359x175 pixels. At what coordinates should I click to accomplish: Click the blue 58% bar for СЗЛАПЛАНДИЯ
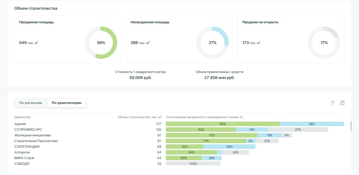point(229,147)
